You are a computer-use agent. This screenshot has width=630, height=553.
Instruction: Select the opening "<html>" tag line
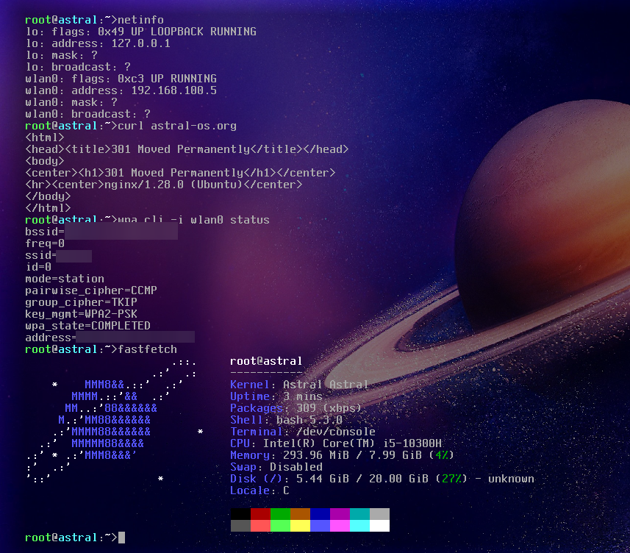tap(45, 138)
